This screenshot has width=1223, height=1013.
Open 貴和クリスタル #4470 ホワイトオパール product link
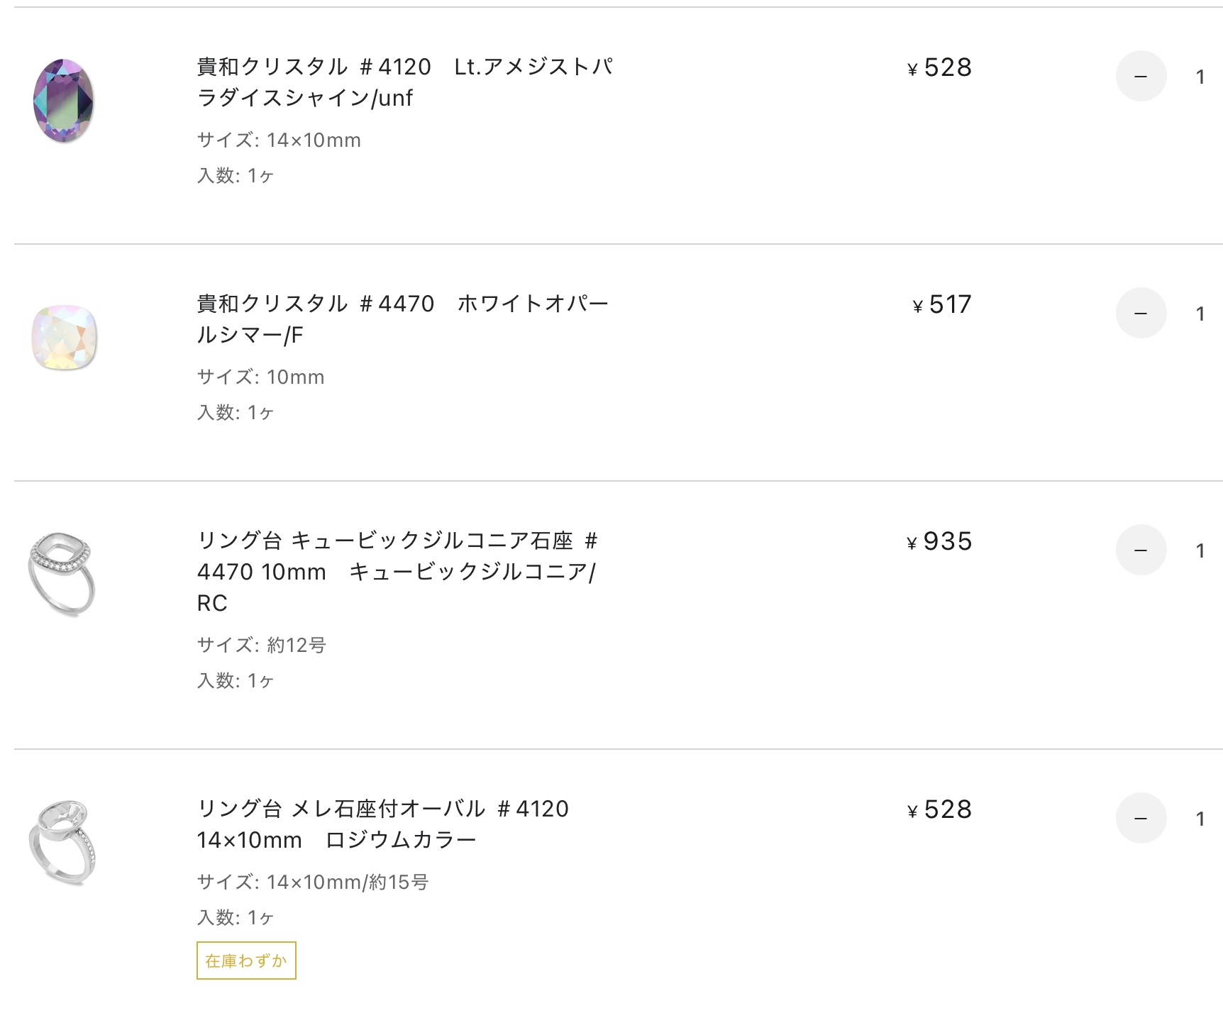(x=403, y=319)
